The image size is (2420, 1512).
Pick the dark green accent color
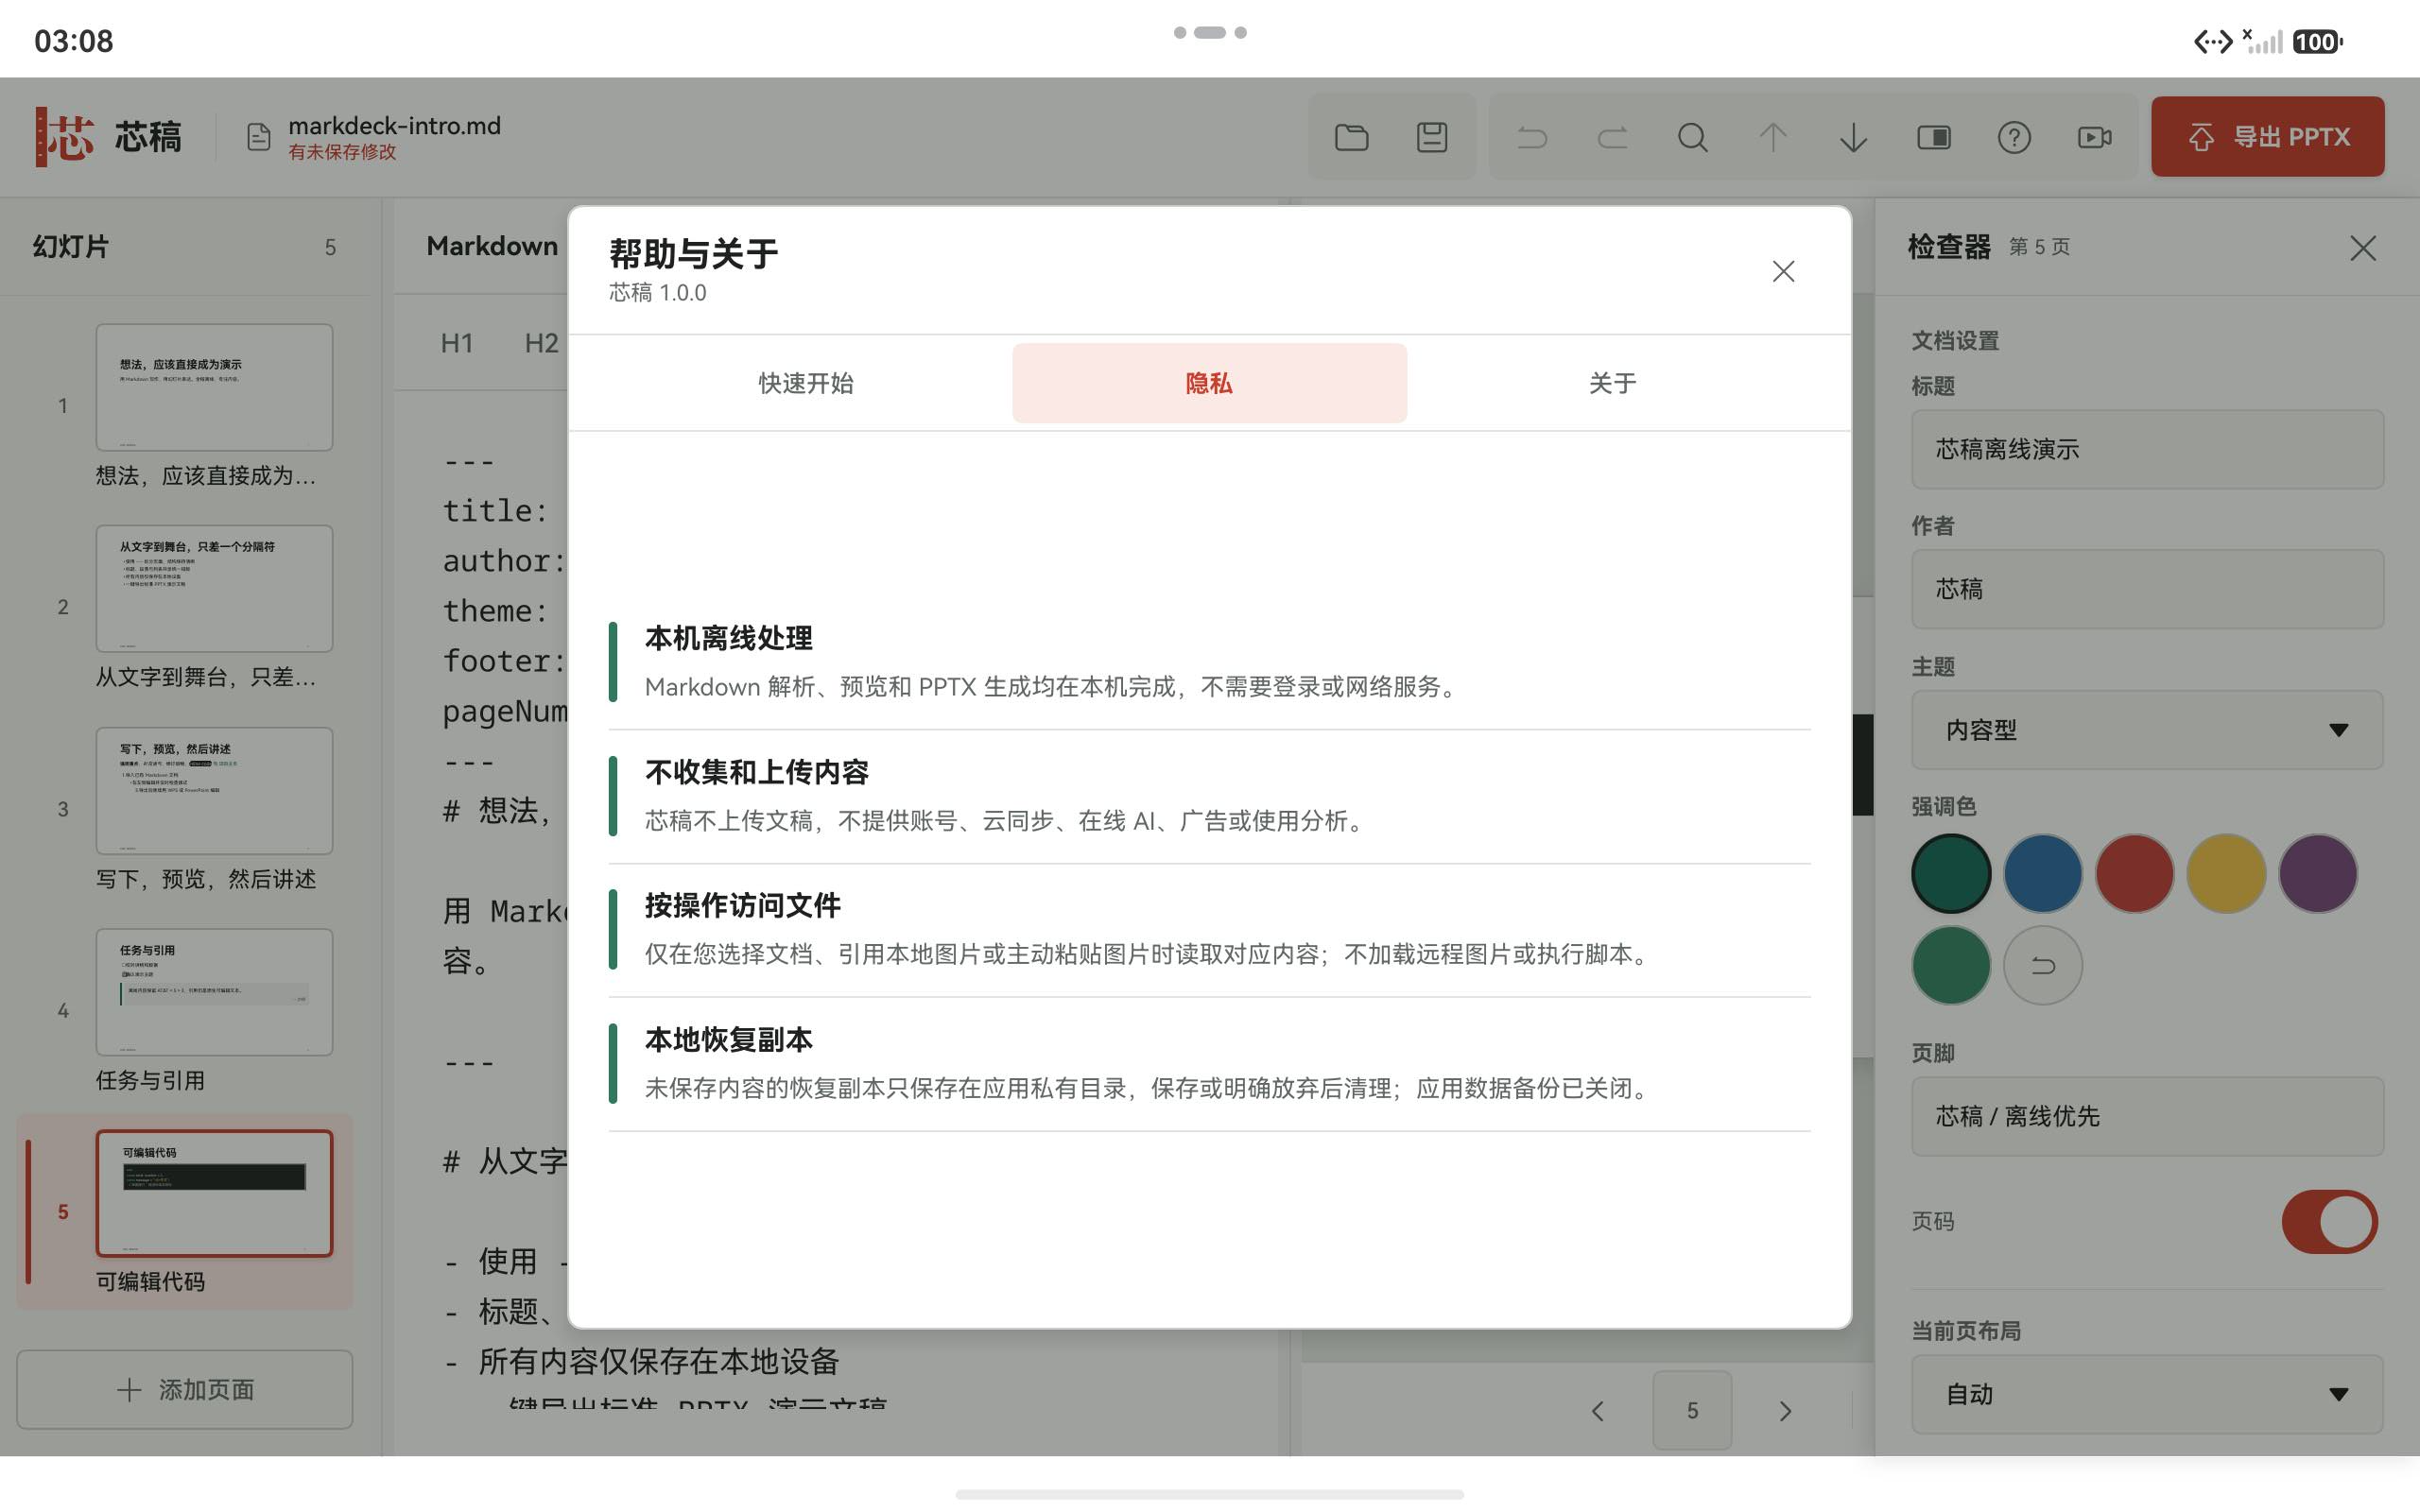(x=1951, y=873)
